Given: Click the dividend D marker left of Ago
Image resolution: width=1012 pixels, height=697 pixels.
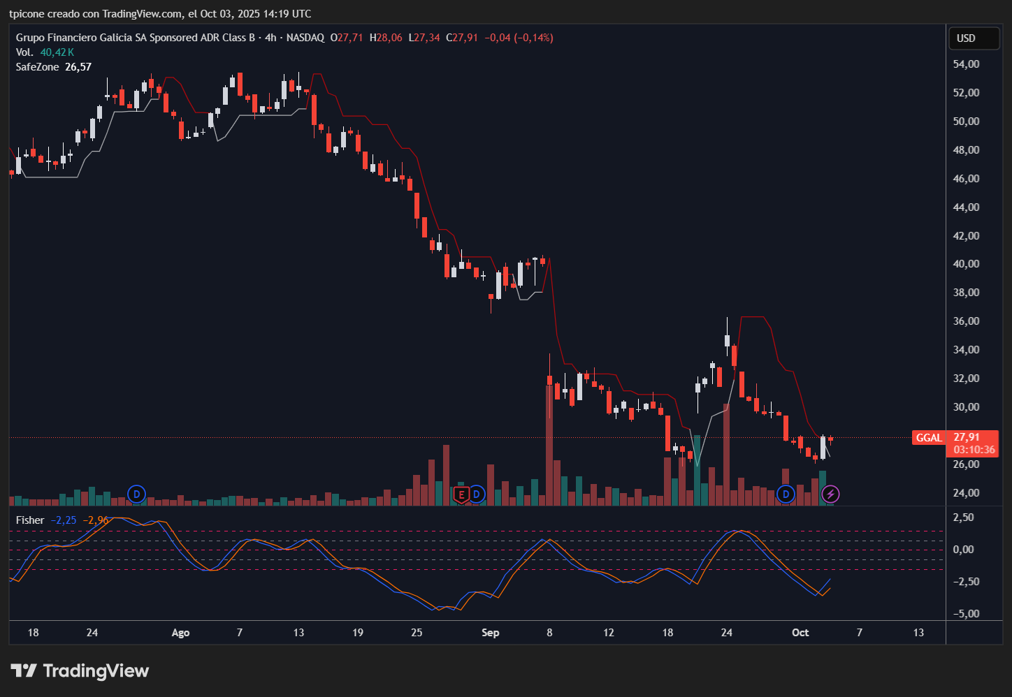Looking at the screenshot, I should [x=137, y=495].
